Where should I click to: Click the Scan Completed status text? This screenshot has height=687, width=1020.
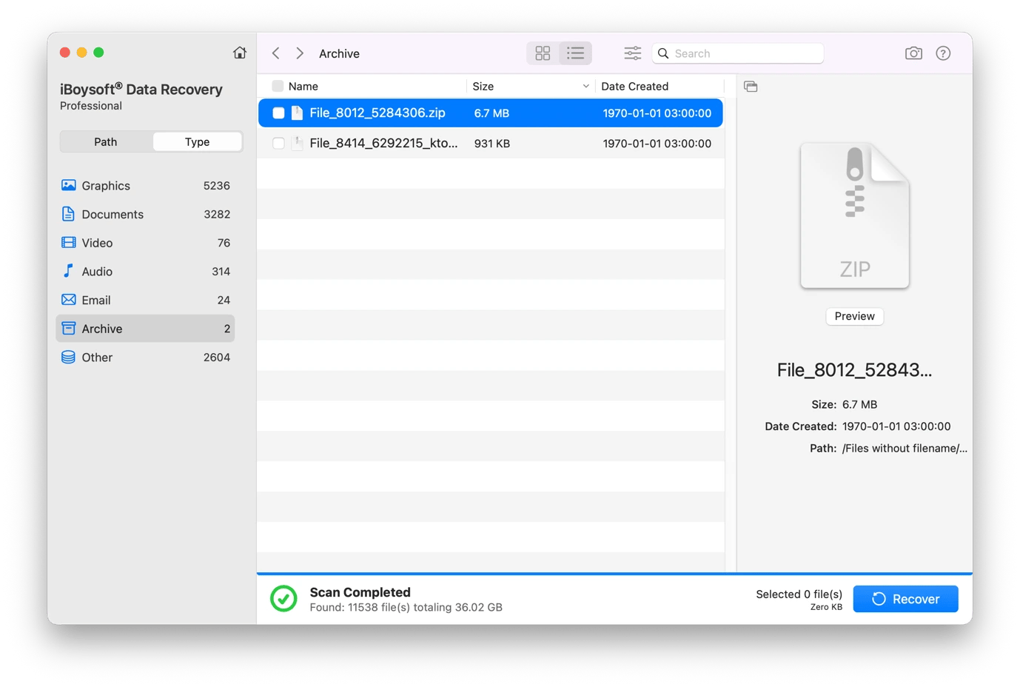click(360, 592)
